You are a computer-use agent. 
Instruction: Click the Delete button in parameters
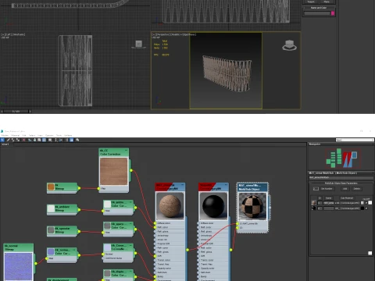[357, 189]
